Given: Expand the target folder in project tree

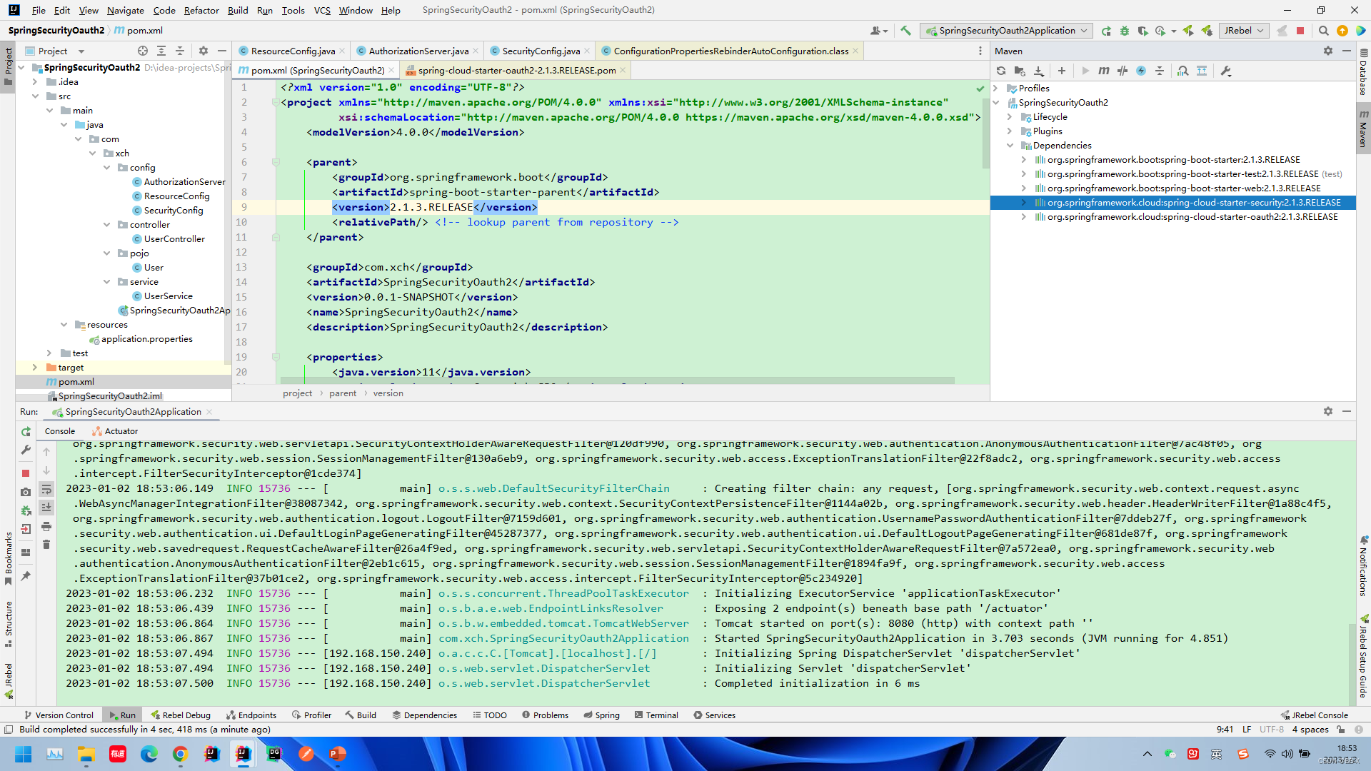Looking at the screenshot, I should click(34, 368).
